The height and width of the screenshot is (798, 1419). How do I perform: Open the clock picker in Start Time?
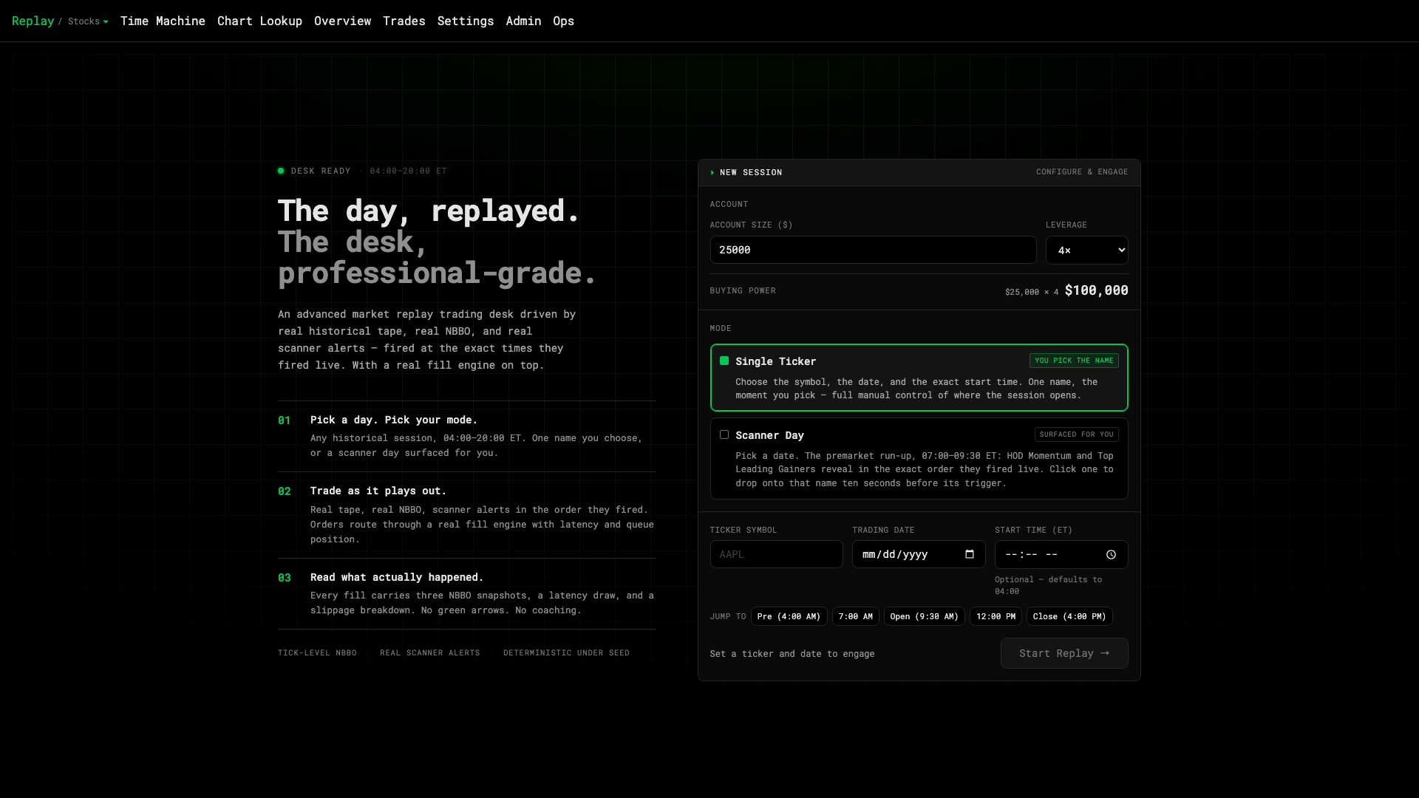click(1111, 555)
